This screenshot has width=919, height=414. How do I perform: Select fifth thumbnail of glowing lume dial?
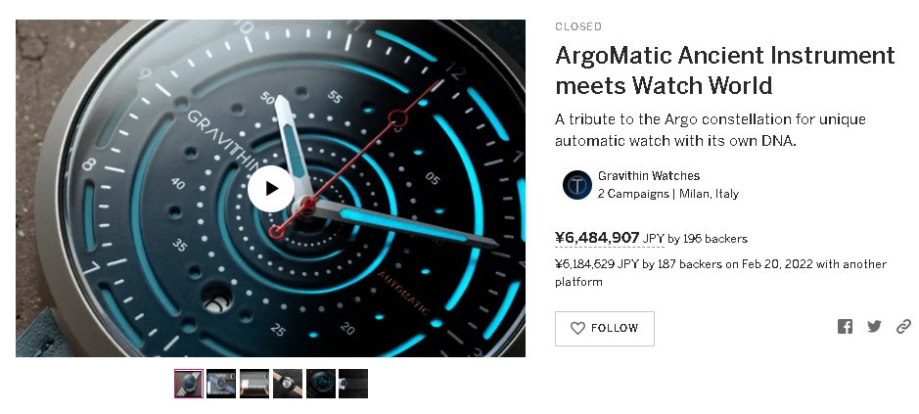click(321, 384)
